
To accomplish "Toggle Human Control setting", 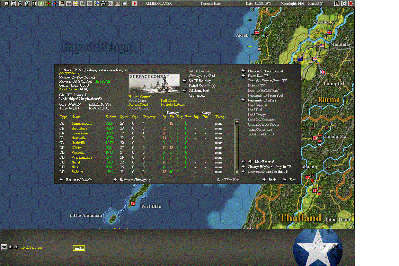I will click(x=140, y=97).
